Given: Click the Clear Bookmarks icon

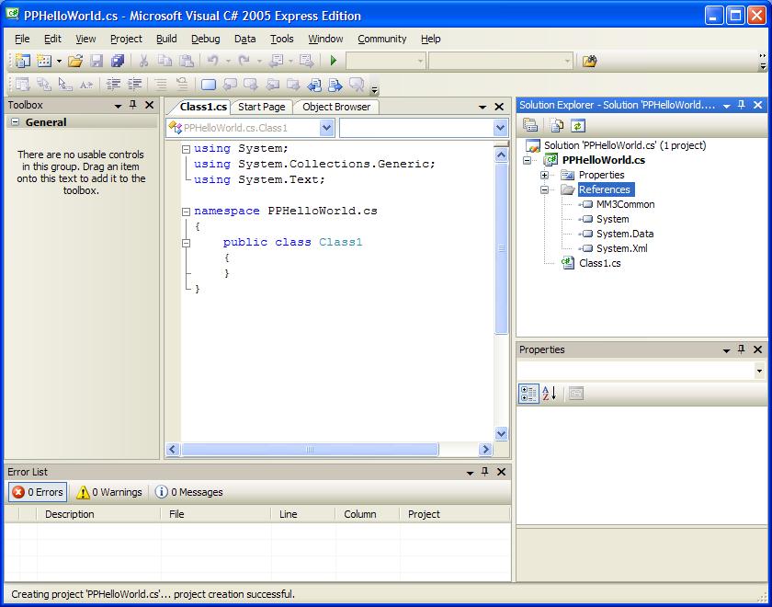Looking at the screenshot, I should pyautogui.click(x=357, y=85).
